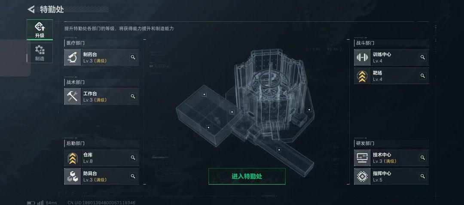
Task: Click 进入特勤处 button
Action: coord(247,176)
